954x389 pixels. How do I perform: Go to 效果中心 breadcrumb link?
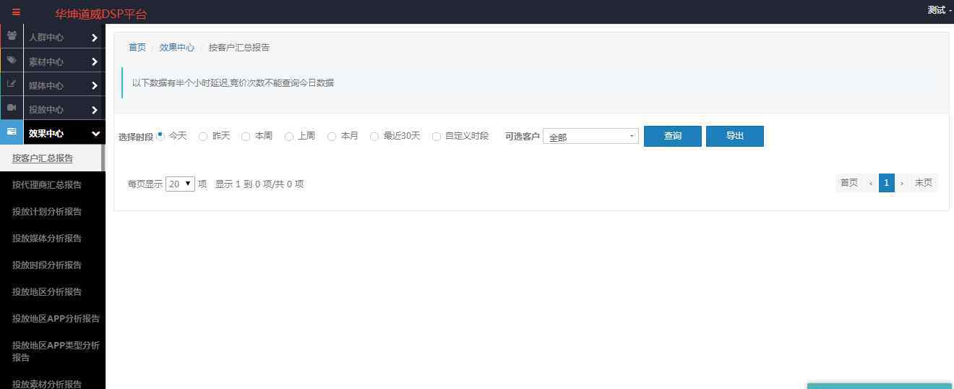[x=177, y=47]
